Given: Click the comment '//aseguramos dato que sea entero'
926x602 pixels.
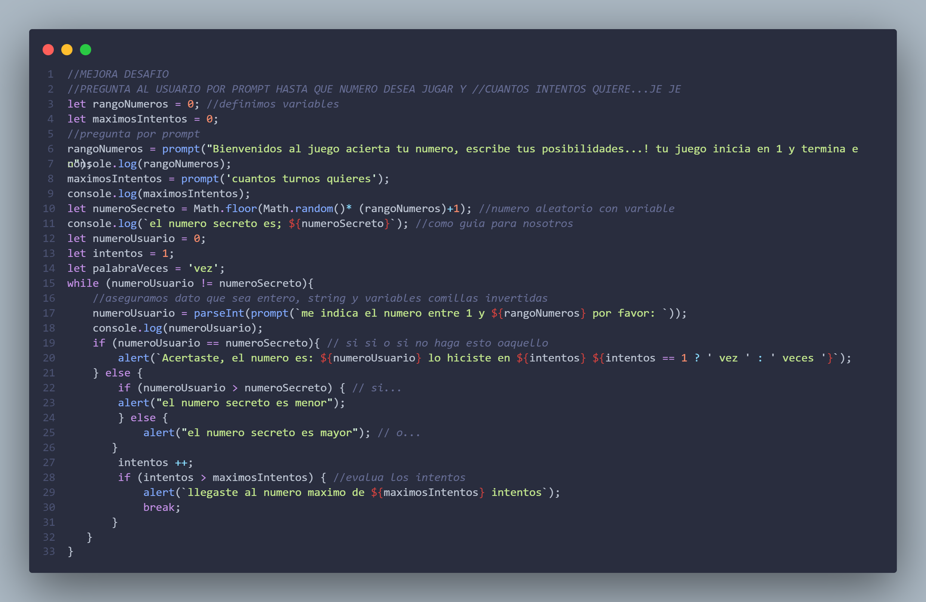Looking at the screenshot, I should (x=320, y=298).
